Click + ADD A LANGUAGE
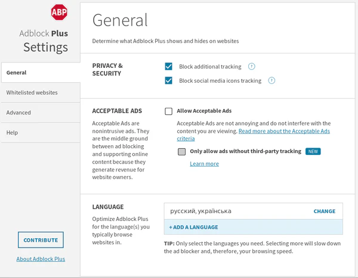Viewport: 358px width, 278px height. point(193,227)
